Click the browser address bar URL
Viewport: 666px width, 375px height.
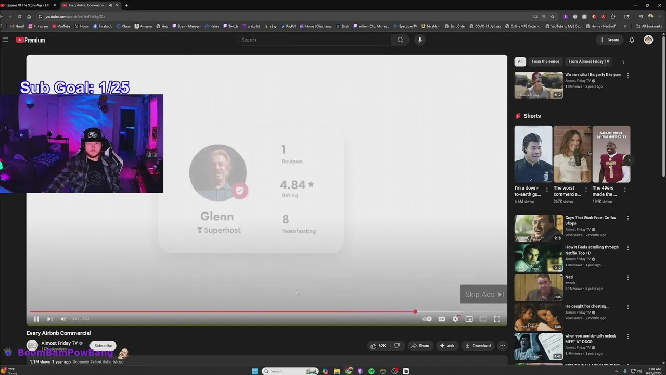coord(75,16)
